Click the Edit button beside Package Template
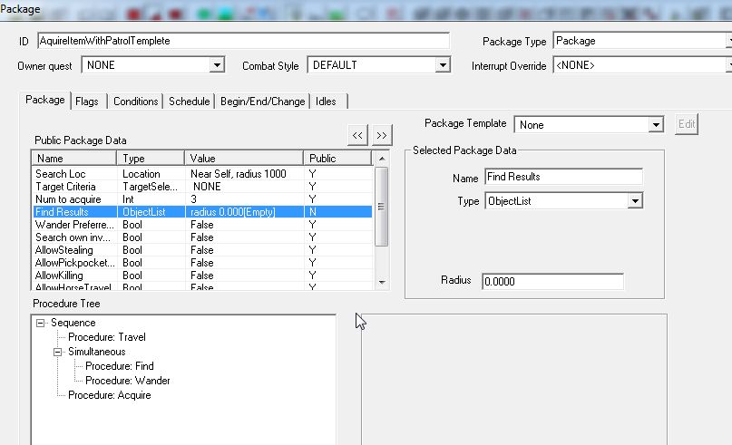This screenshot has height=445, width=732. point(687,124)
